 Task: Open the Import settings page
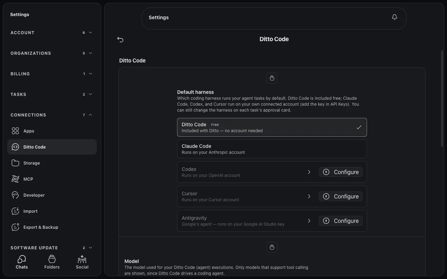coord(52,211)
